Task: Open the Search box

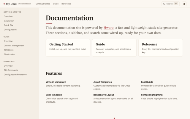Action: click(170, 4)
